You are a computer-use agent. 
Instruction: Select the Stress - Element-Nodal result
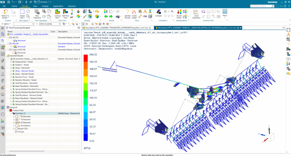click(24, 71)
